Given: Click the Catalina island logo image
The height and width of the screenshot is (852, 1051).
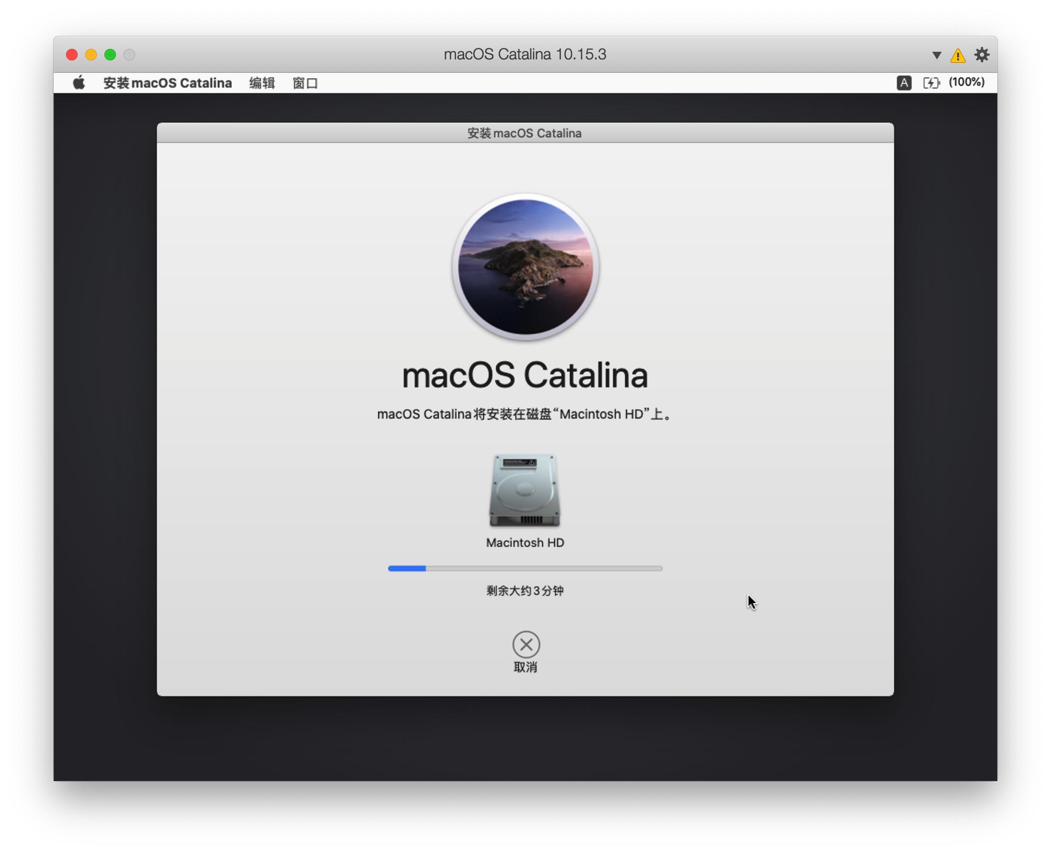Looking at the screenshot, I should pyautogui.click(x=525, y=266).
